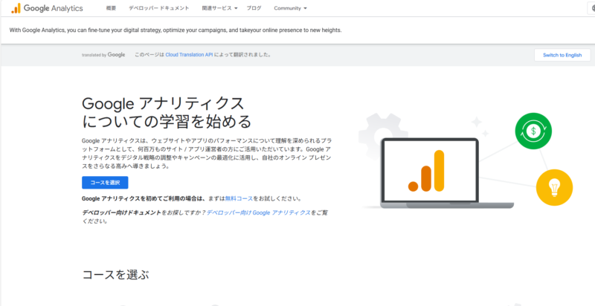Expand the Community dropdown menu
This screenshot has height=306, width=595.
pyautogui.click(x=290, y=8)
